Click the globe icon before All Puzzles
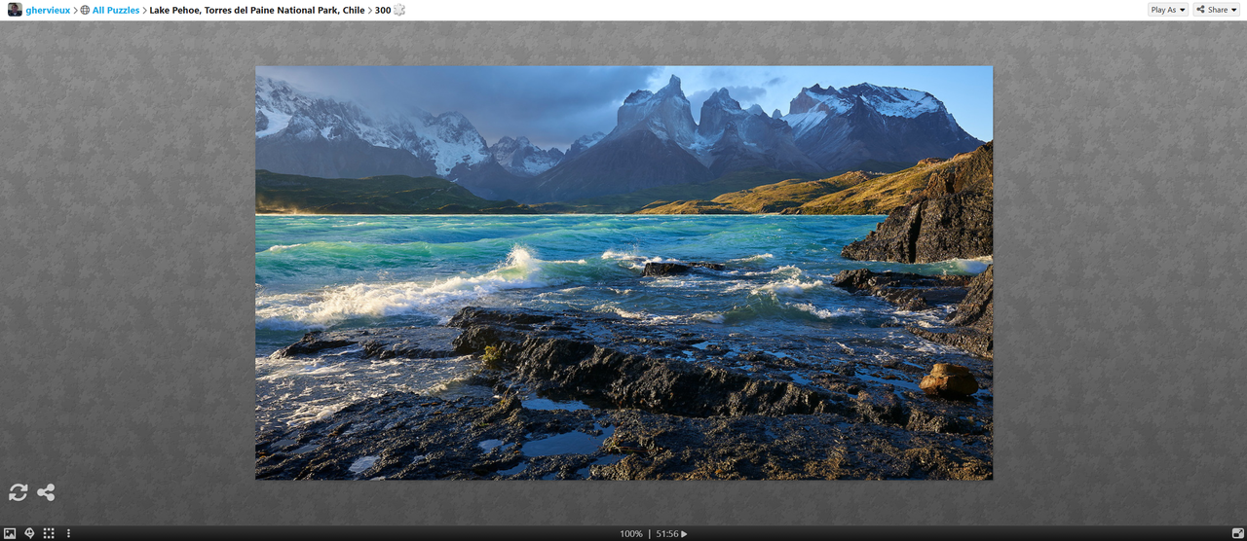This screenshot has width=1247, height=541. point(85,10)
